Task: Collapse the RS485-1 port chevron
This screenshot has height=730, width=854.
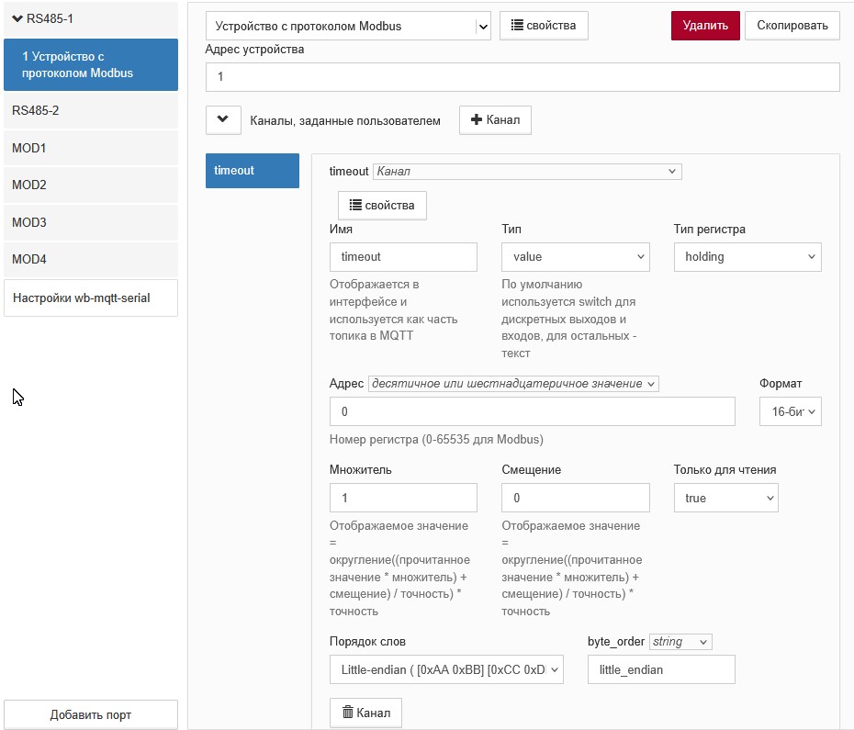Action: tap(17, 18)
